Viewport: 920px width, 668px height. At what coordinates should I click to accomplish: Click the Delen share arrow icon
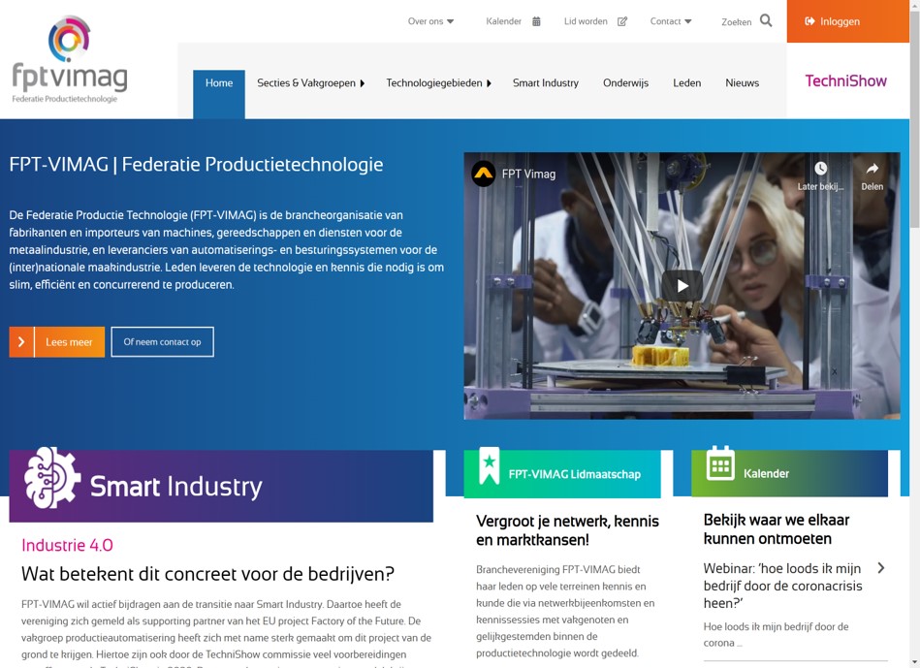pyautogui.click(x=872, y=169)
